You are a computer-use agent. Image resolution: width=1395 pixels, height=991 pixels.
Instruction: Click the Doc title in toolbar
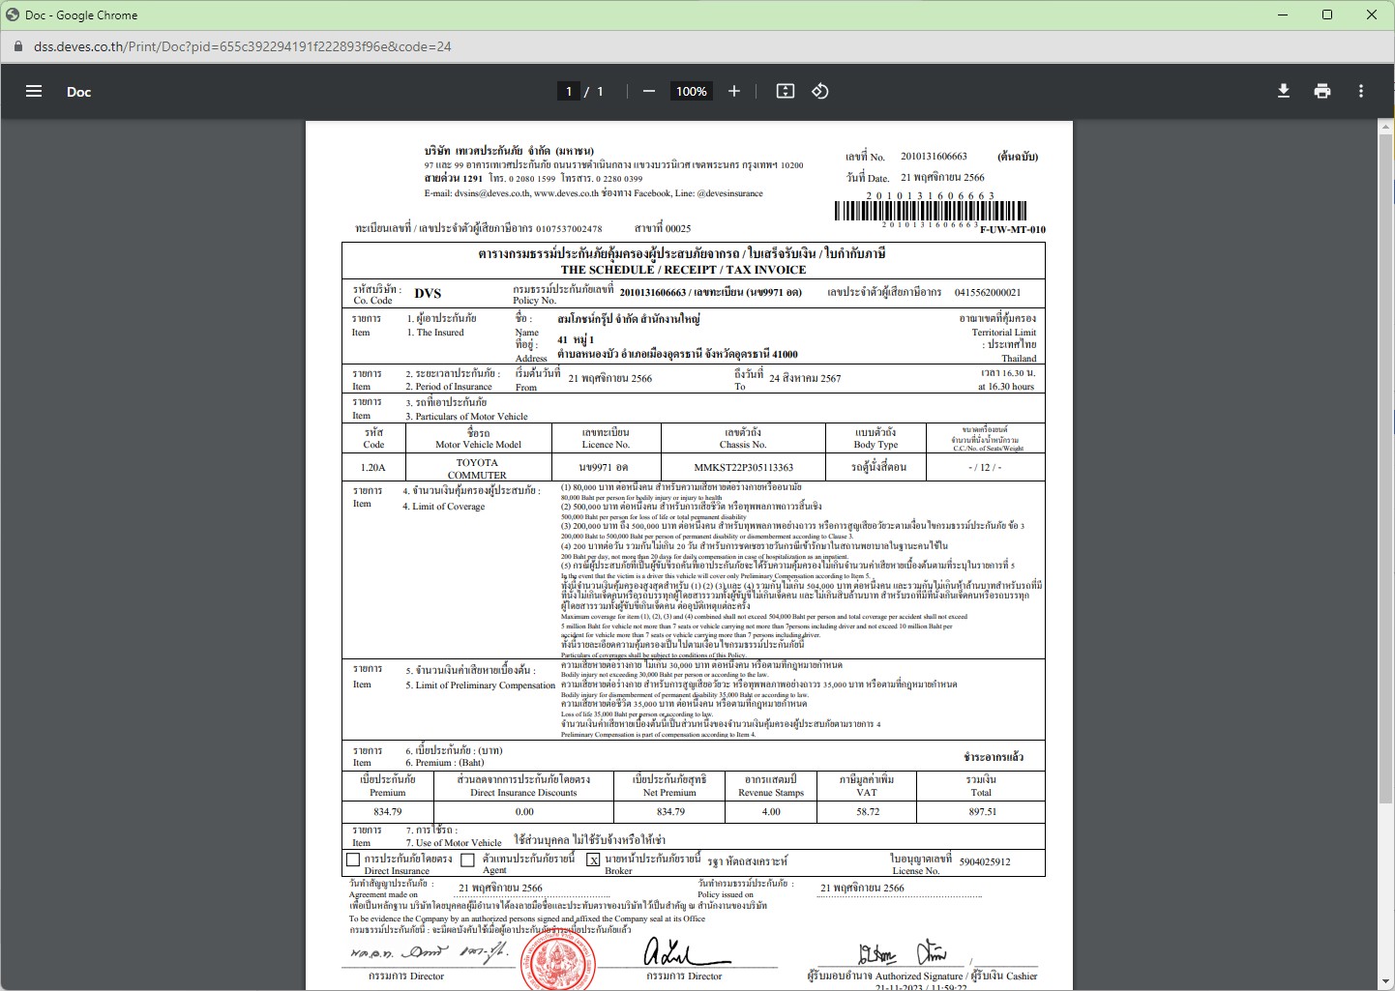[78, 92]
